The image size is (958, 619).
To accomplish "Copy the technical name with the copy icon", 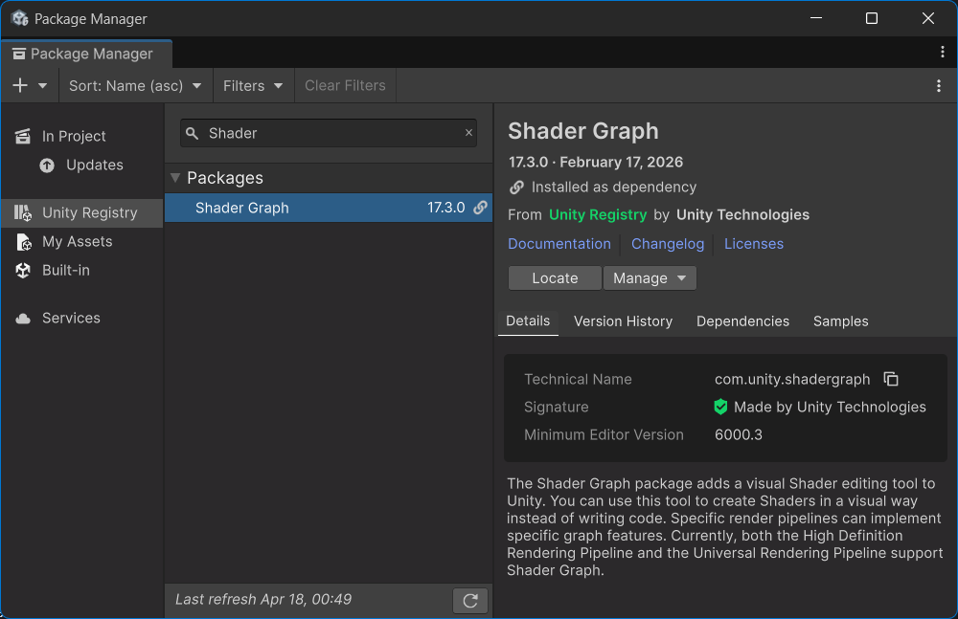I will tap(891, 379).
